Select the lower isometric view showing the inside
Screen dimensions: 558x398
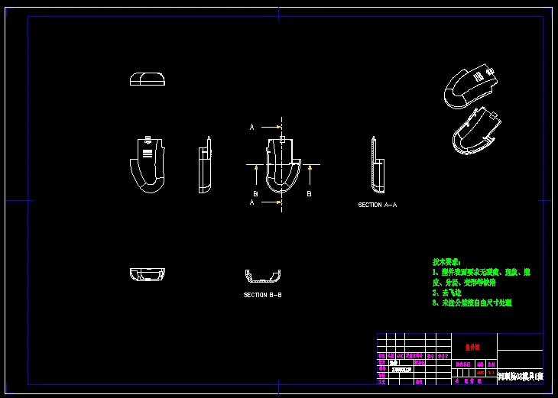(477, 131)
